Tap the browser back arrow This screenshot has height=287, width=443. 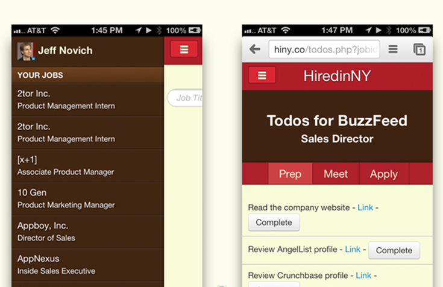tap(255, 49)
